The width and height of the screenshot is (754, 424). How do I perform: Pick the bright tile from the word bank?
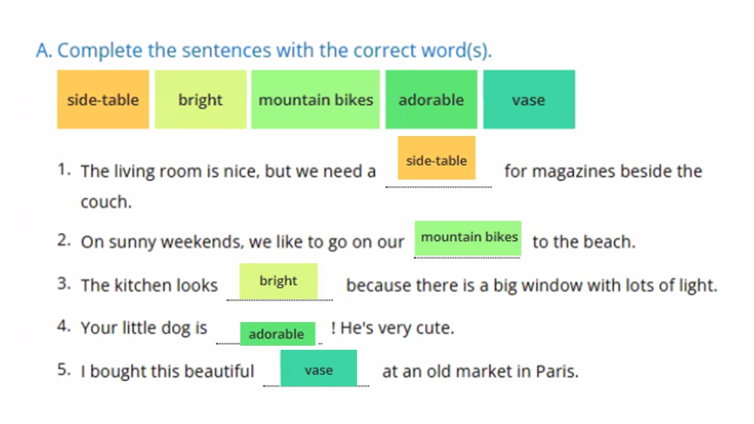tap(200, 100)
